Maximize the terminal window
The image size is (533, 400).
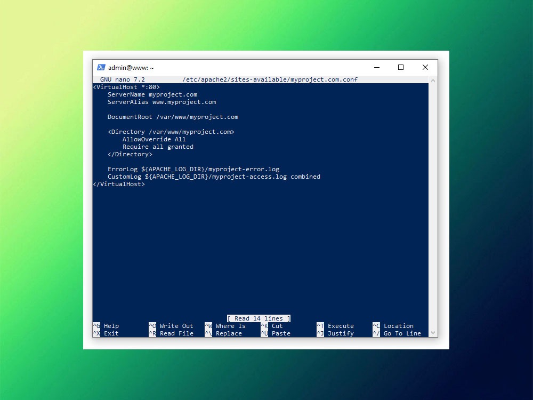[x=401, y=68]
